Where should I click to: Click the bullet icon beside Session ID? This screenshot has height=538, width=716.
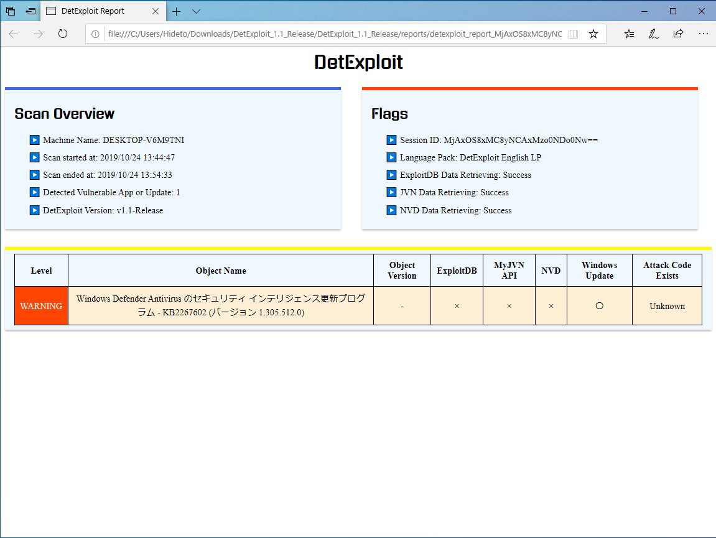tap(391, 140)
